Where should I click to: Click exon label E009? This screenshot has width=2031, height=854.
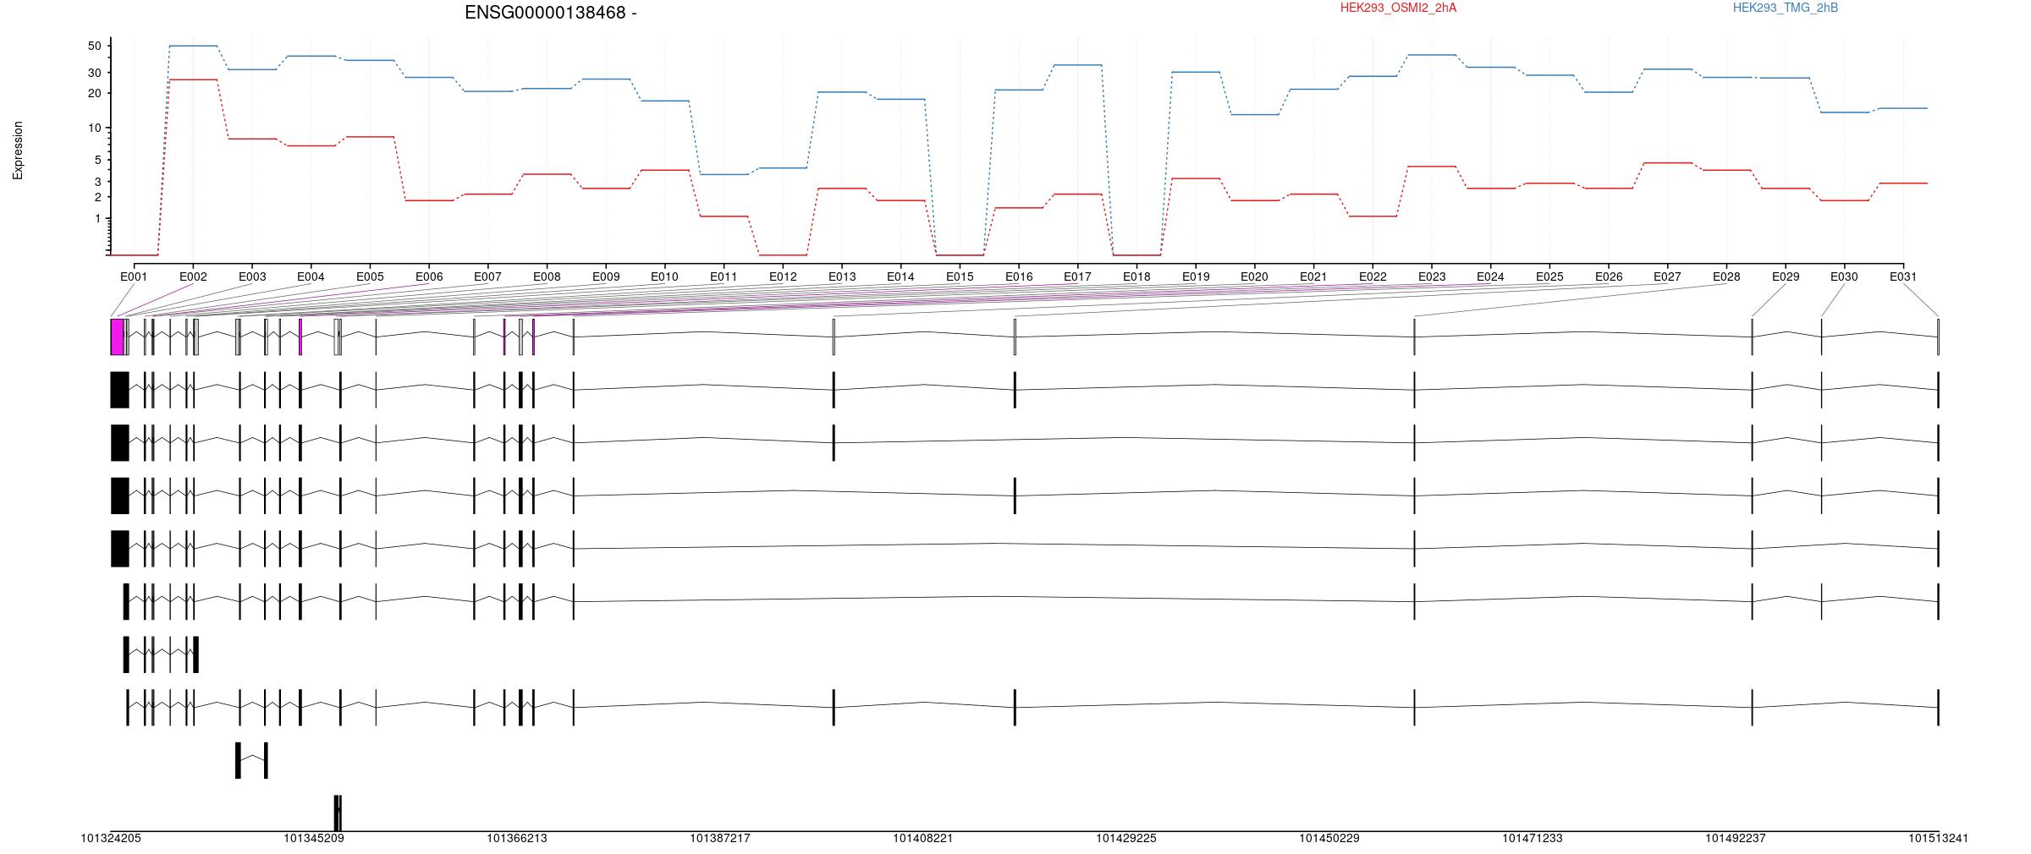point(606,276)
